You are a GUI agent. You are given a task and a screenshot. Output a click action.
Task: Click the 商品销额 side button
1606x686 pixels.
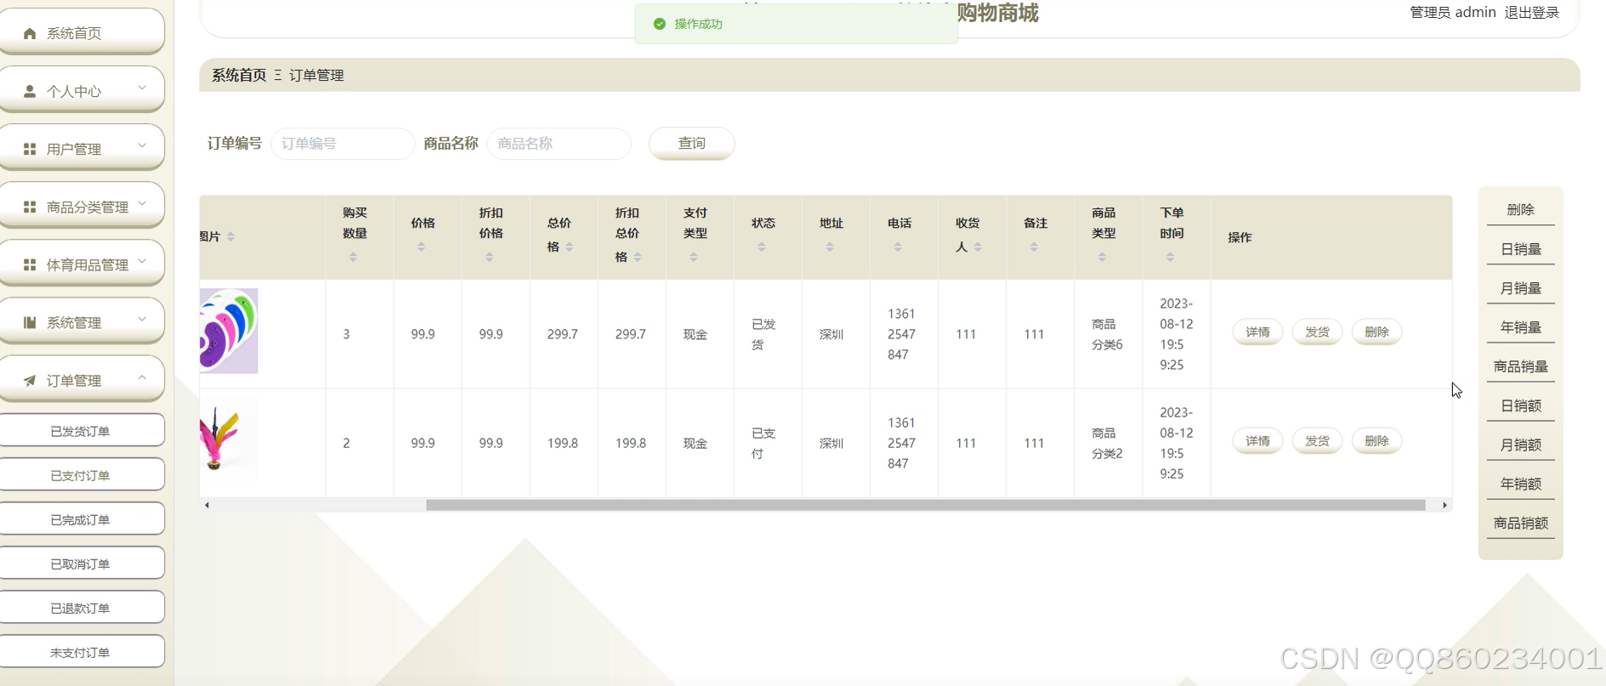(x=1520, y=523)
